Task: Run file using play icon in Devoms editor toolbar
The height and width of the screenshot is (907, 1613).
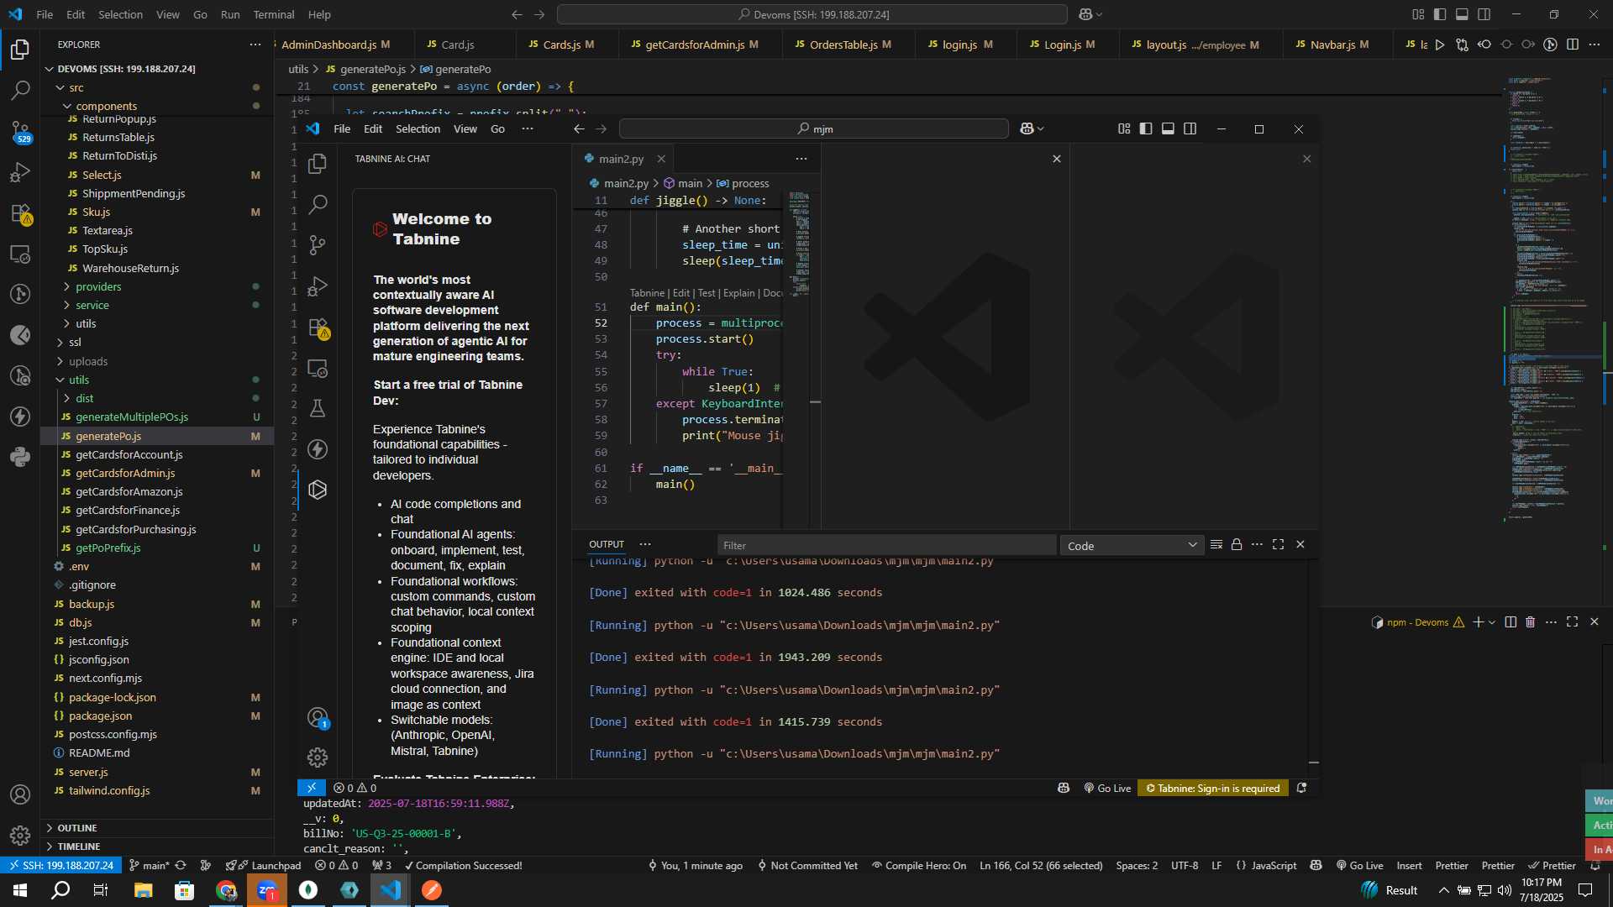Action: (1440, 45)
